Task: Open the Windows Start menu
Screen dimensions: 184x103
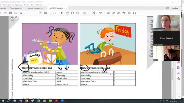Action: click(3, 101)
